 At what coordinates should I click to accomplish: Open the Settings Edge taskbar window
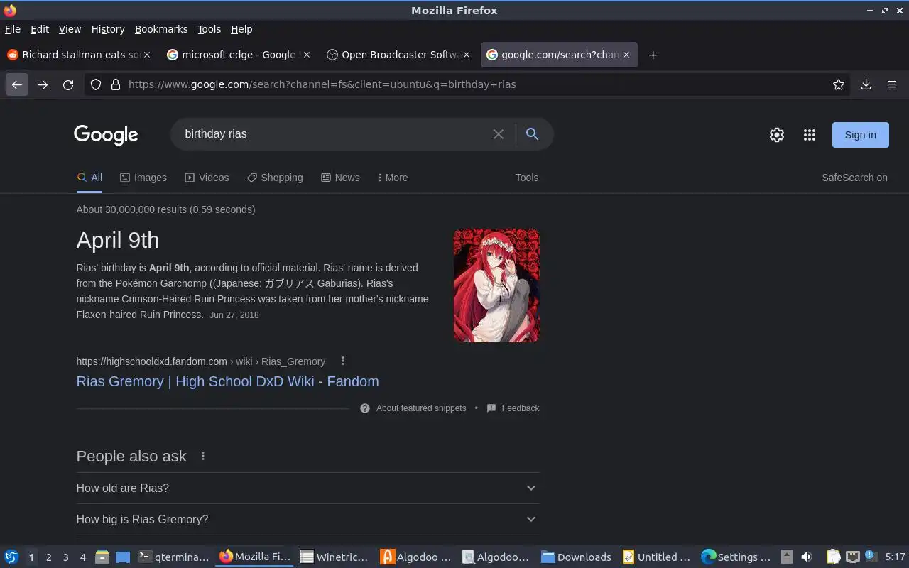click(x=736, y=557)
